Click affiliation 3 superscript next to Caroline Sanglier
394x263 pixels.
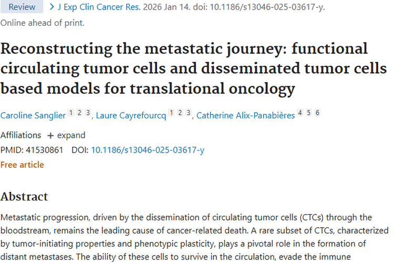pos(88,113)
